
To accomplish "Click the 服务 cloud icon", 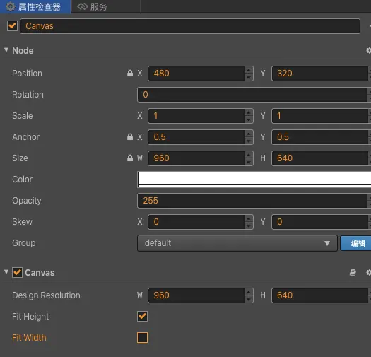I will 83,6.
